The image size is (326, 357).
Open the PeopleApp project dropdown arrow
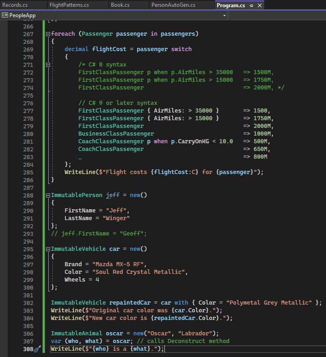(x=224, y=15)
